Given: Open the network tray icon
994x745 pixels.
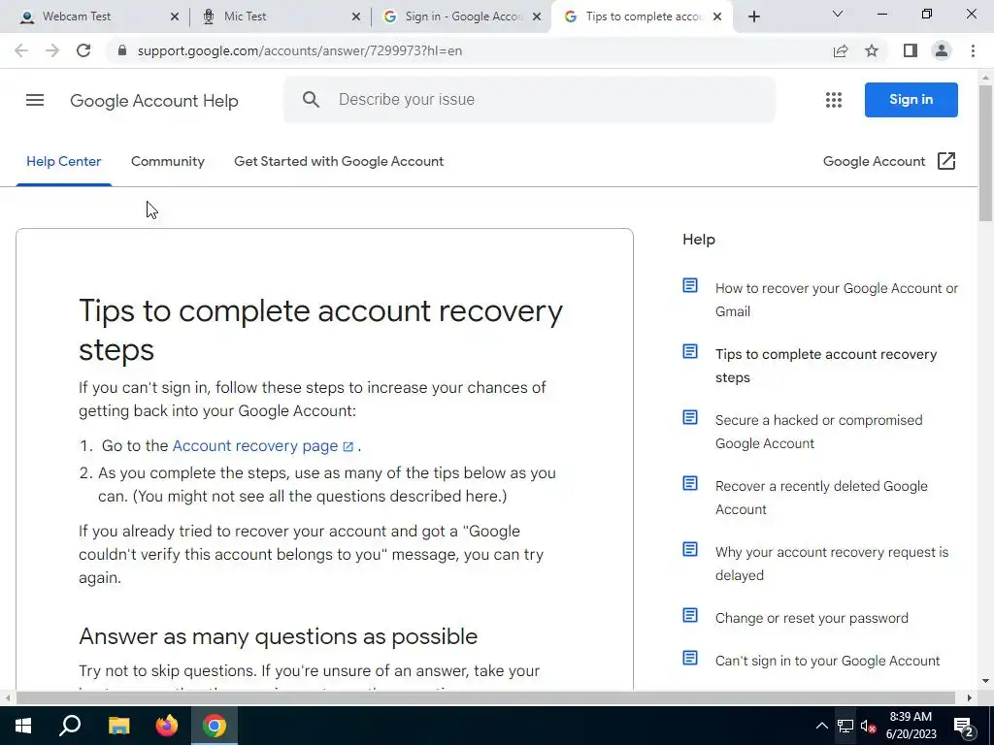Looking at the screenshot, I should 845,726.
